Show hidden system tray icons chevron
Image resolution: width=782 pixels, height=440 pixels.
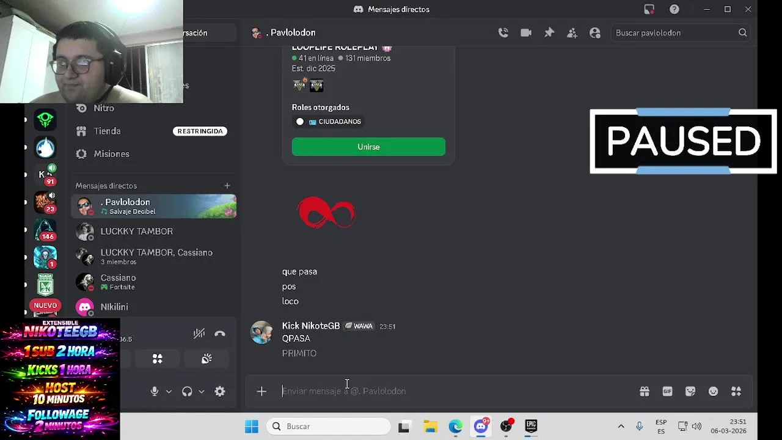point(621,427)
